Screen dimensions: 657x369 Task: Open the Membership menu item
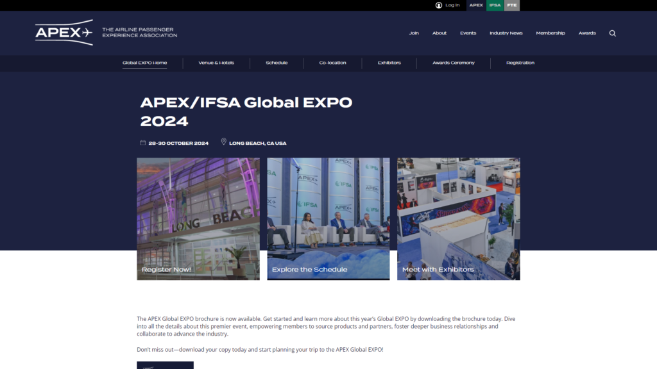click(550, 33)
